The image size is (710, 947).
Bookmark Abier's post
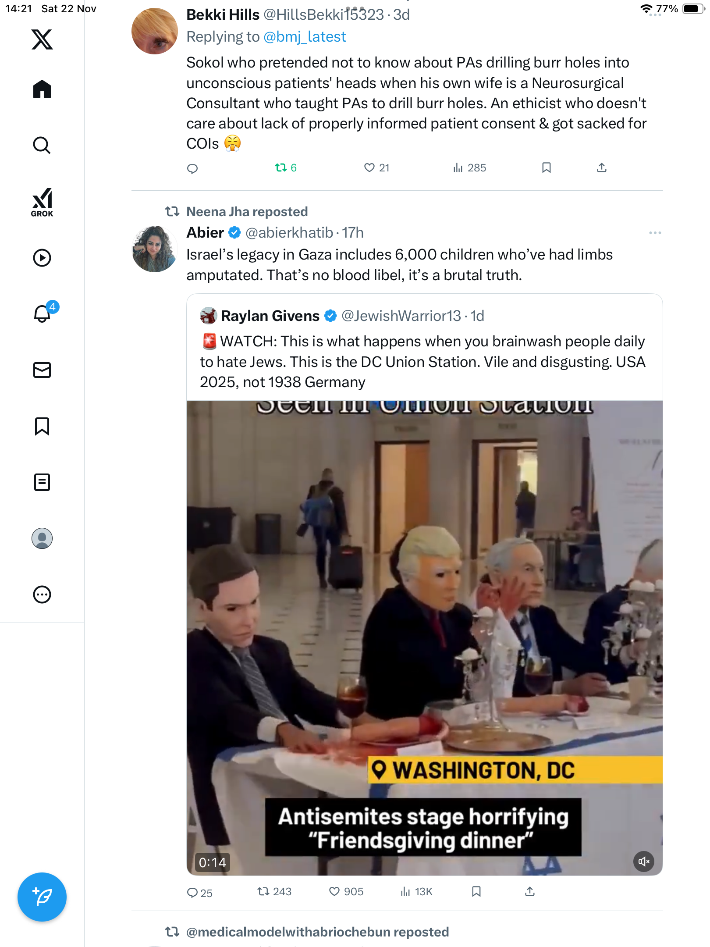point(476,891)
